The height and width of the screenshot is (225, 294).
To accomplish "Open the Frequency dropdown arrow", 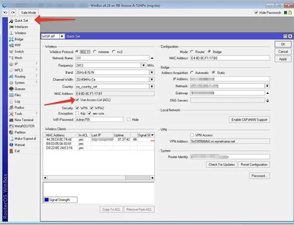I will pos(143,65).
